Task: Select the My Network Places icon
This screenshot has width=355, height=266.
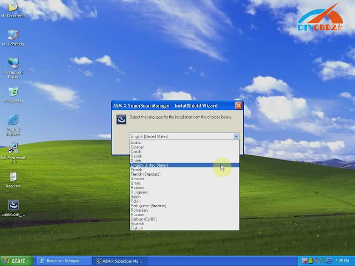Action: tap(13, 68)
